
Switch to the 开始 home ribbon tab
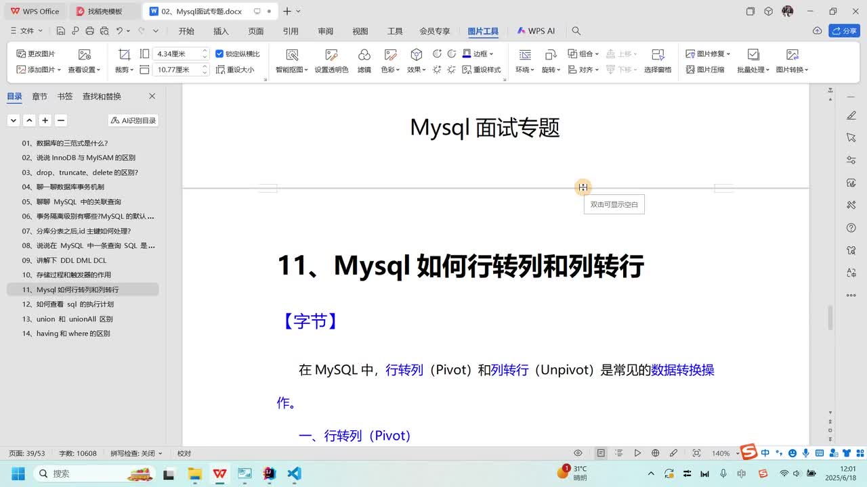click(186, 31)
